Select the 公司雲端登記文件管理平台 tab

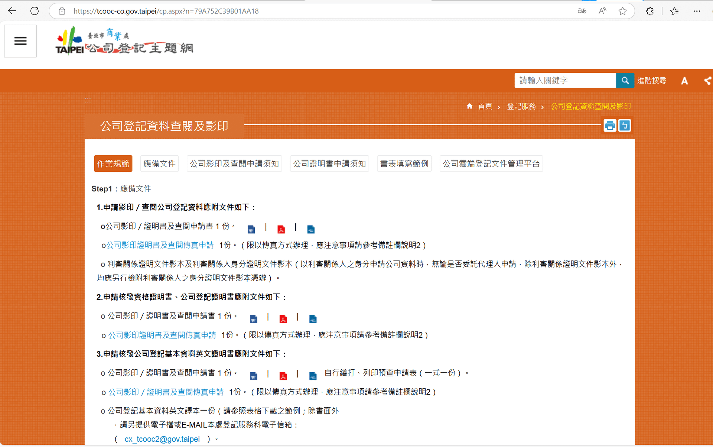(x=491, y=163)
